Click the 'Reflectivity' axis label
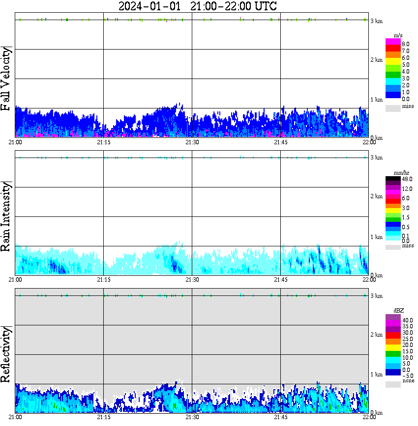The width and height of the screenshot is (418, 426). click(5, 354)
